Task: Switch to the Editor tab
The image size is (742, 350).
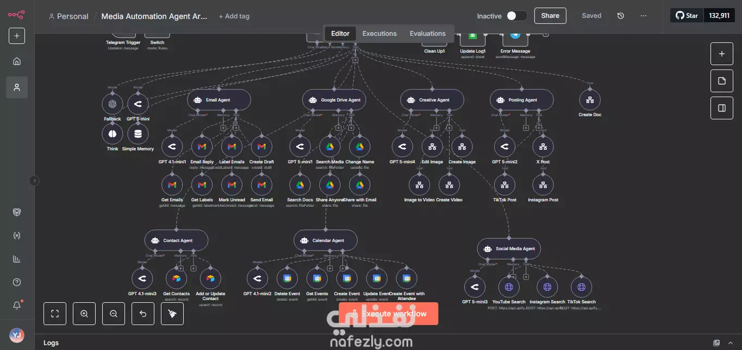Action: click(340, 34)
